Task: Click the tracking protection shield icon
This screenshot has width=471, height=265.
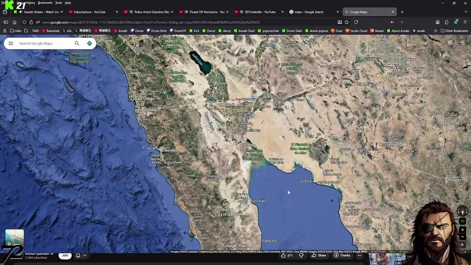Action: [x=24, y=22]
